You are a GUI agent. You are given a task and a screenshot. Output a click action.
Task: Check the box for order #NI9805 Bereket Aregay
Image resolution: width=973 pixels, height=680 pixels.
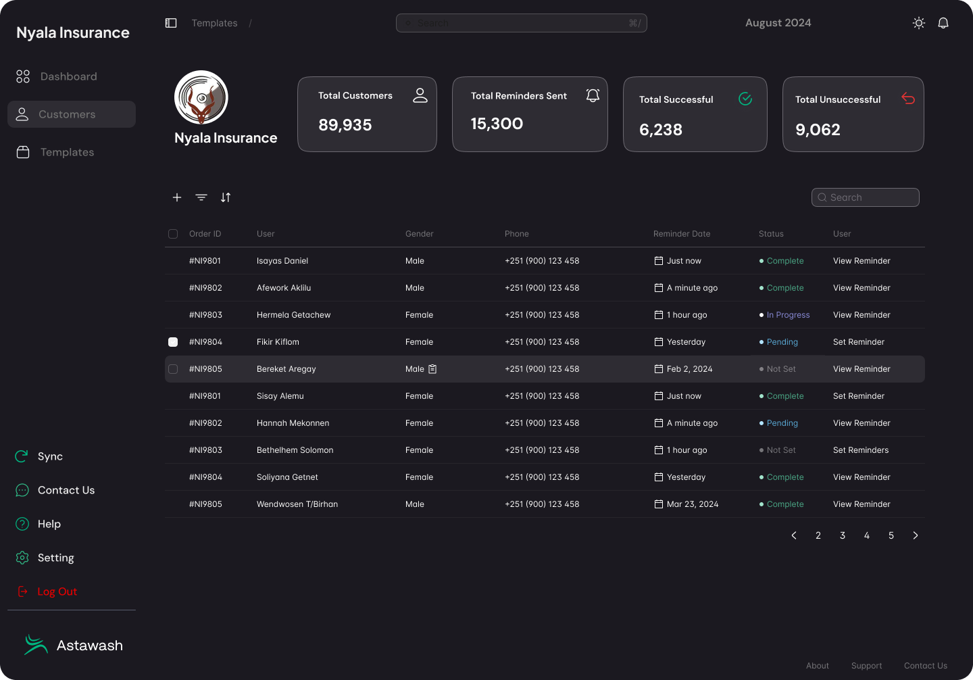[173, 369]
